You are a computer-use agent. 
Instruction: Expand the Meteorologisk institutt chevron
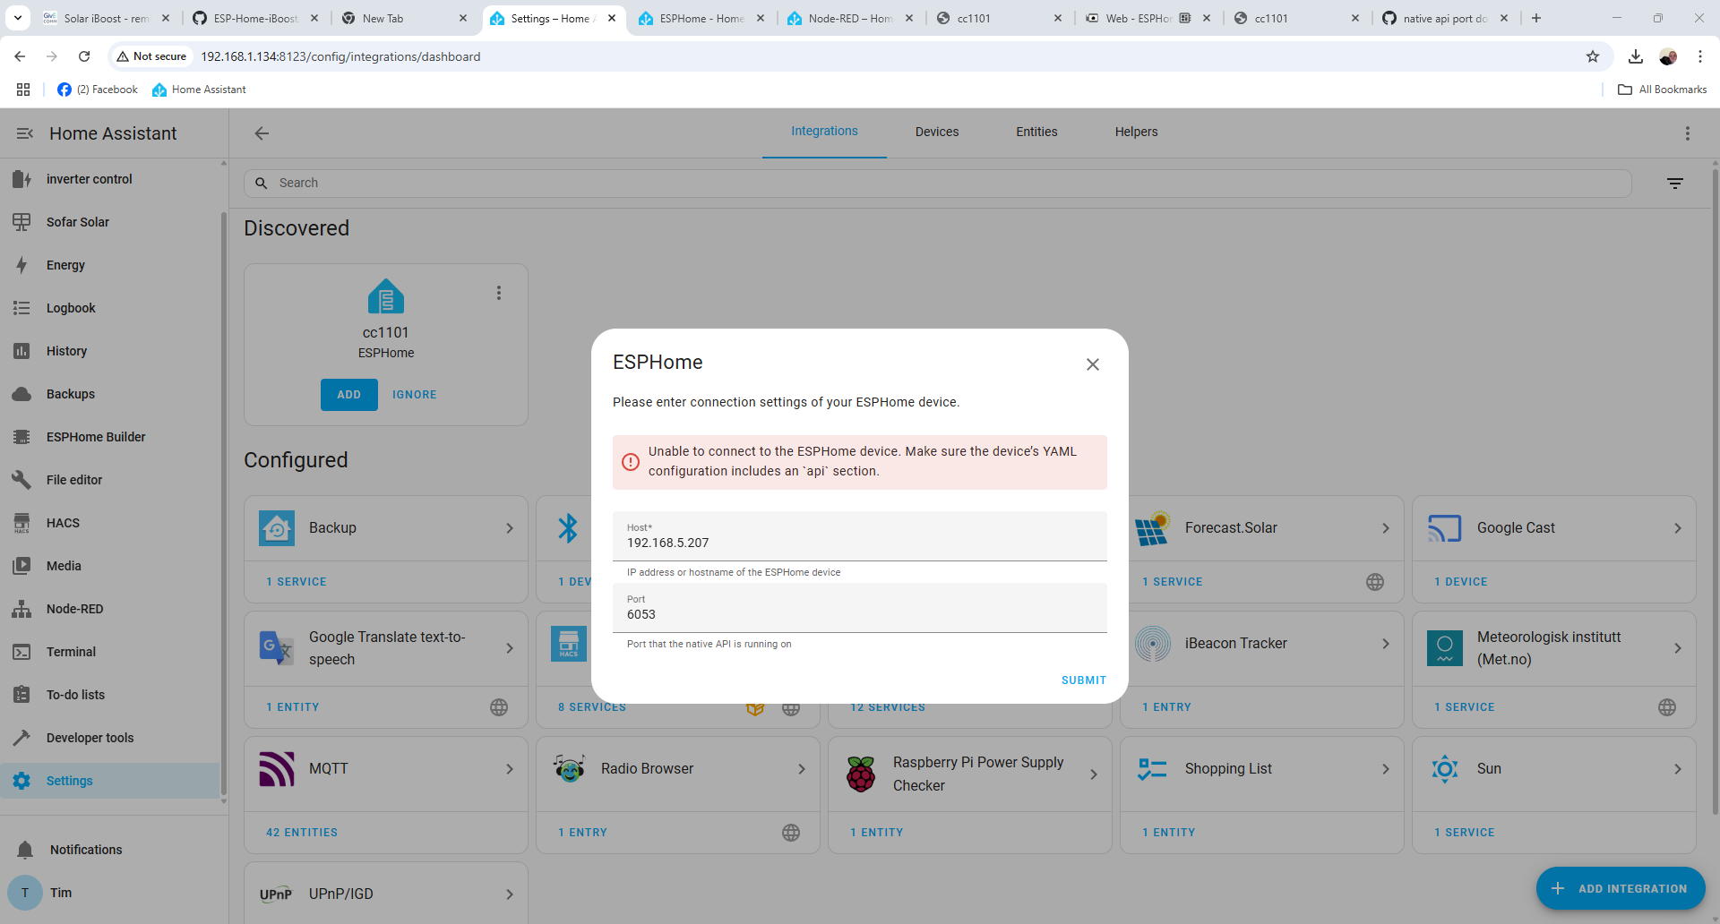point(1677,648)
